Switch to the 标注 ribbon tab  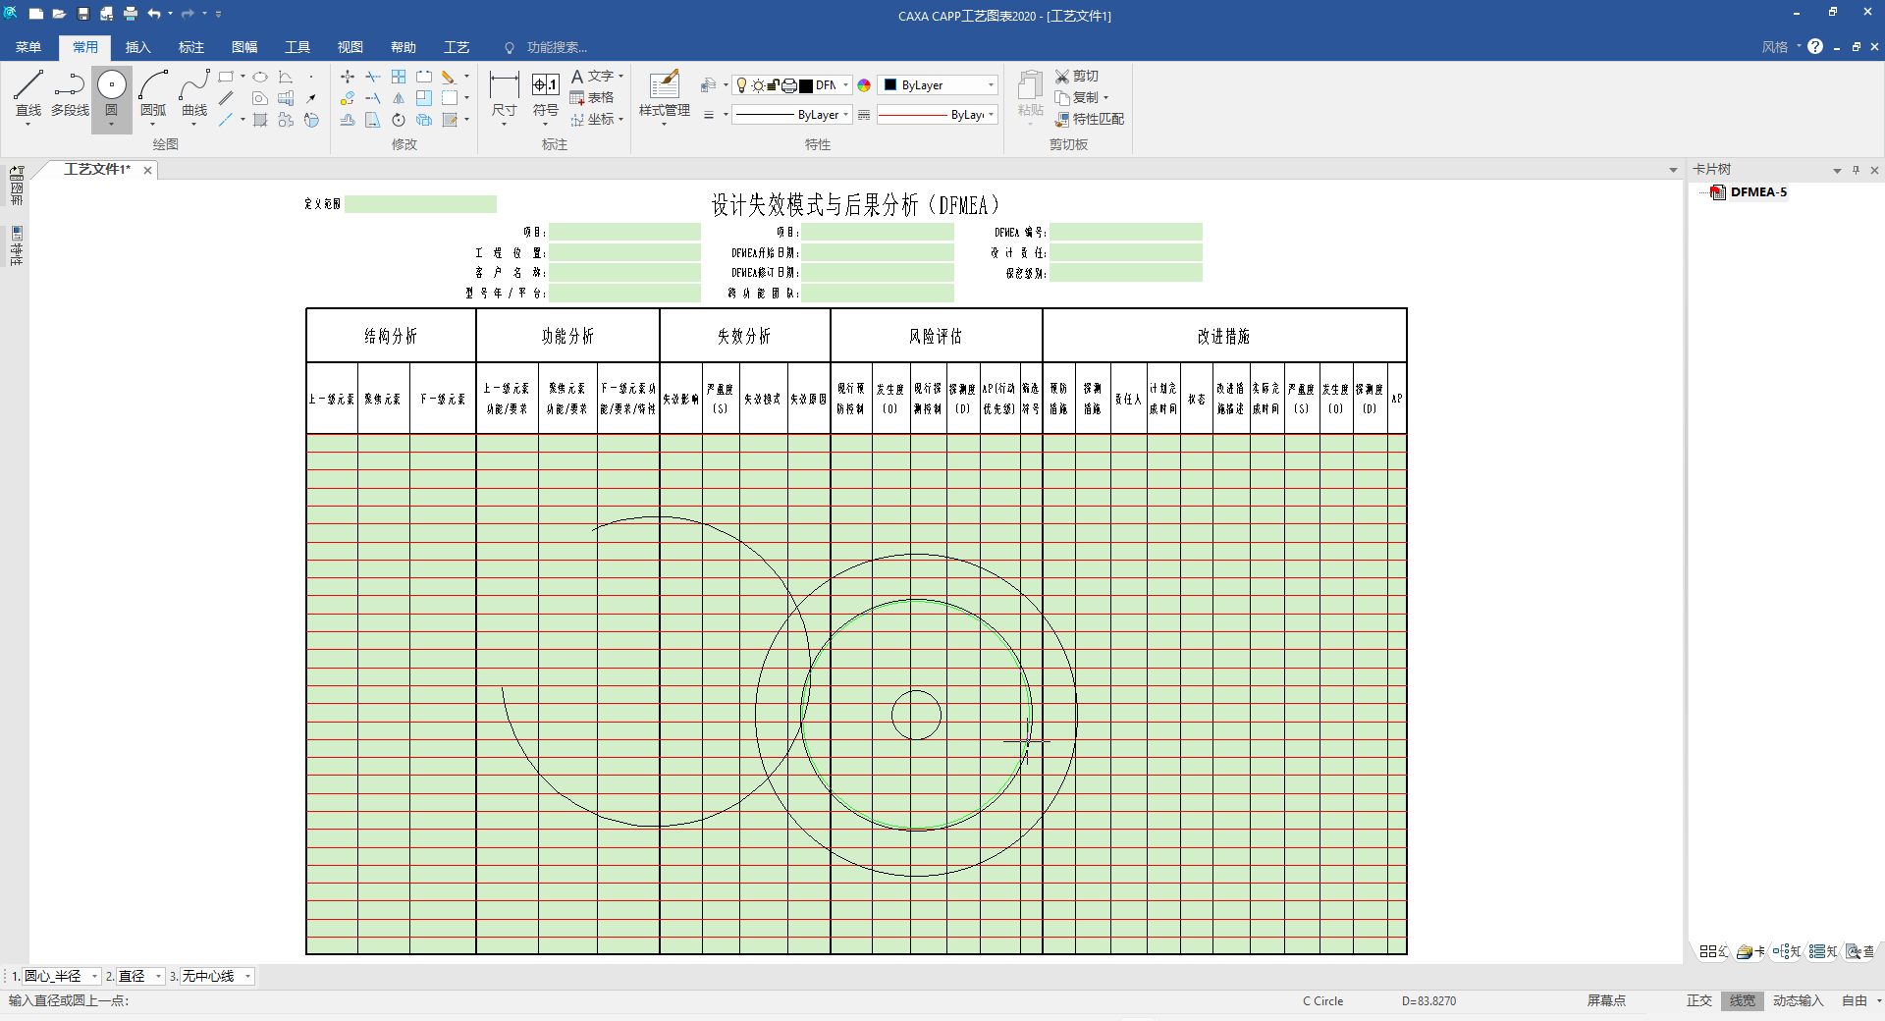click(x=191, y=47)
